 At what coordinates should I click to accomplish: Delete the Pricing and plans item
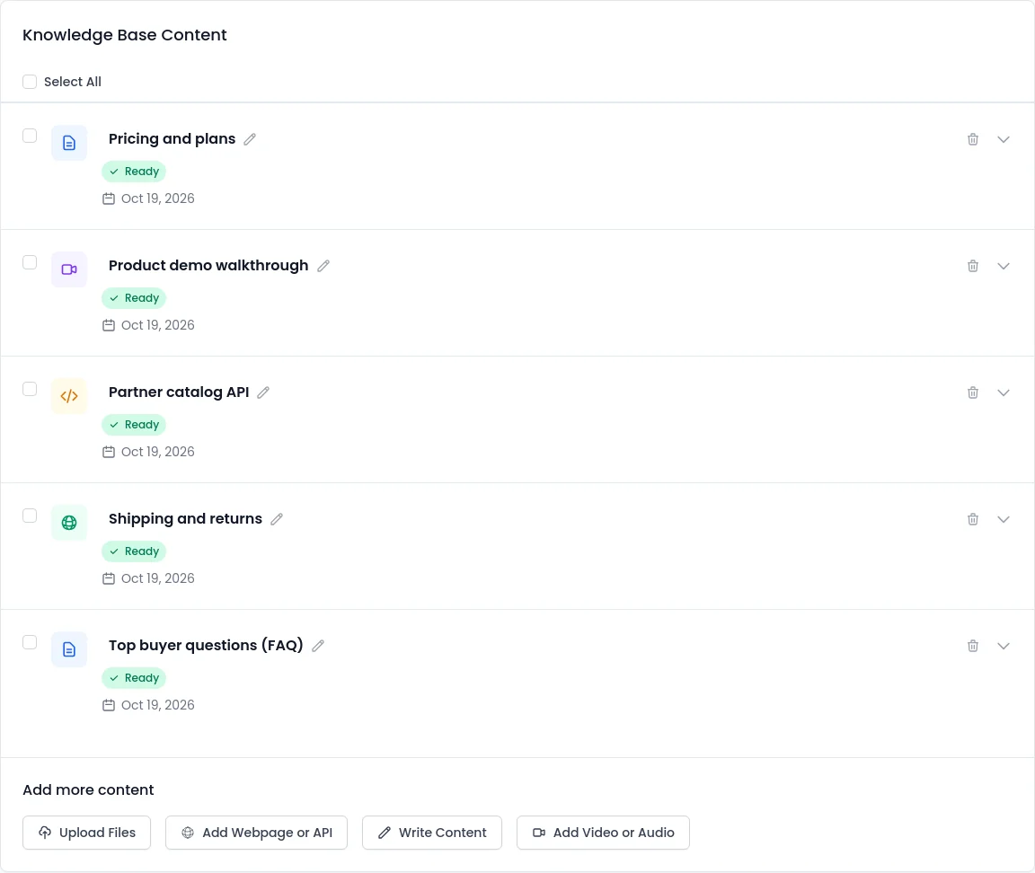(x=973, y=139)
